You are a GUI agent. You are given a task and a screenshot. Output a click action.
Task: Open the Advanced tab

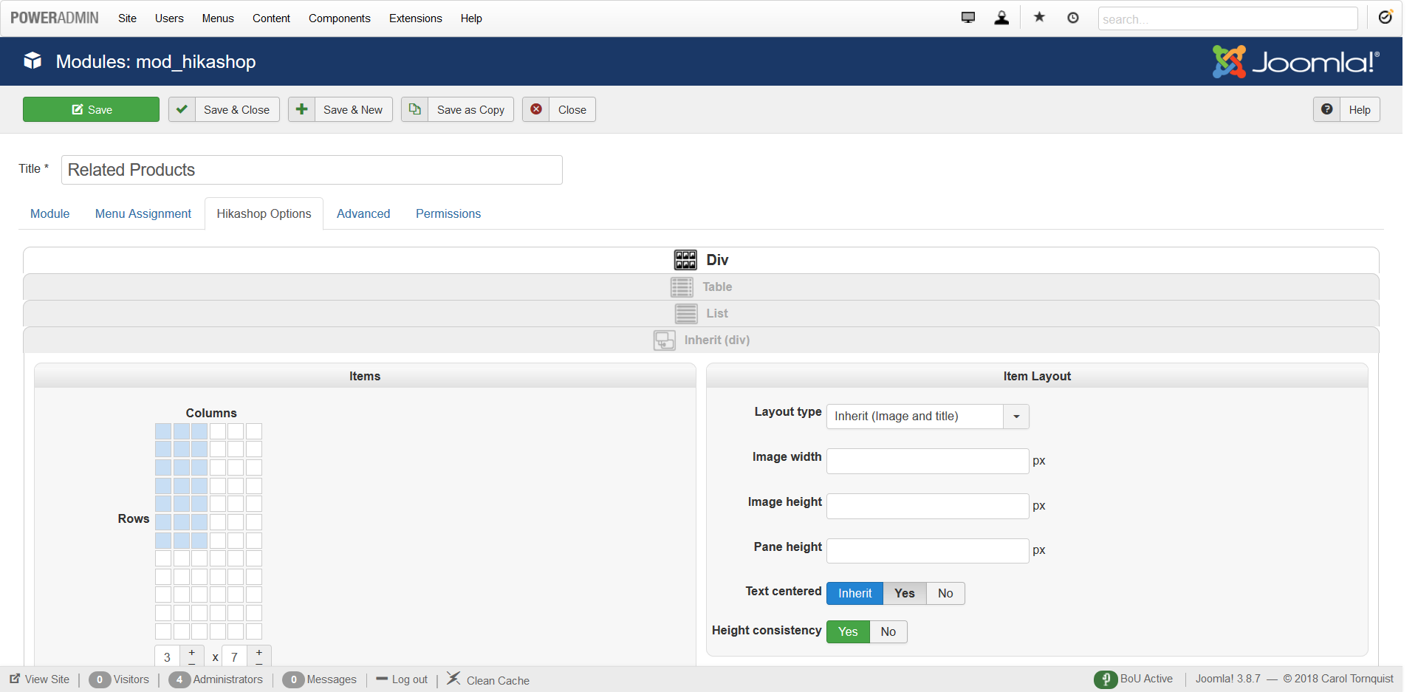click(x=363, y=214)
